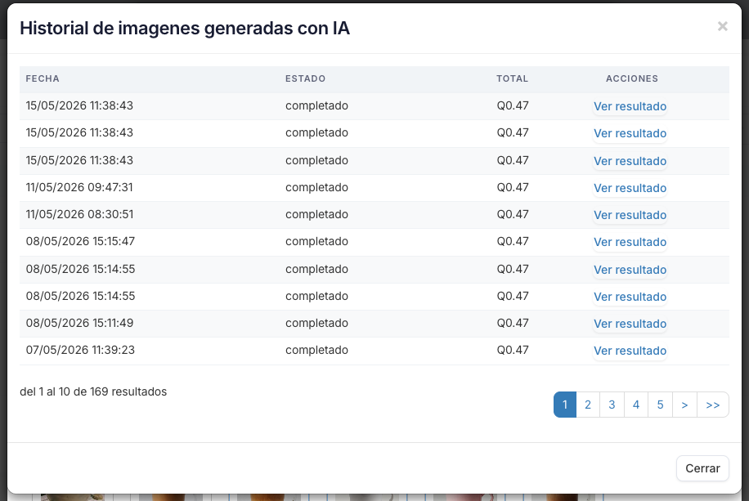Open Ver resultado for 11/05/2026 09:47:31

pyautogui.click(x=630, y=188)
